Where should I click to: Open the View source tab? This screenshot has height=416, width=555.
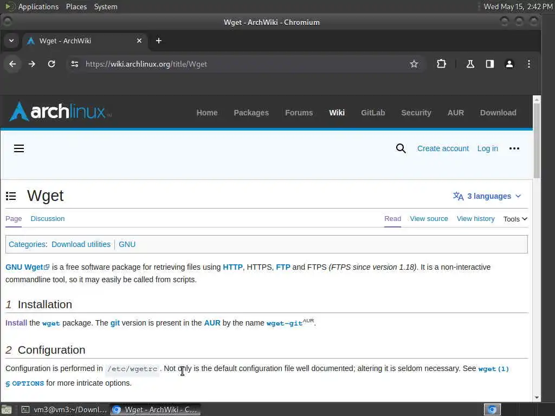[429, 219]
